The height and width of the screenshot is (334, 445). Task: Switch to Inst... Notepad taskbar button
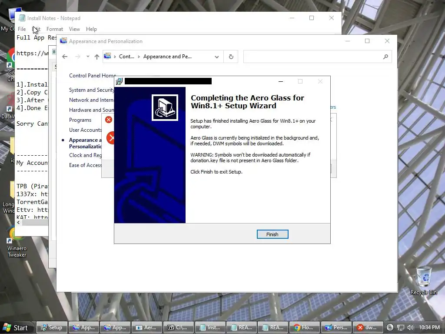pyautogui.click(x=210, y=327)
